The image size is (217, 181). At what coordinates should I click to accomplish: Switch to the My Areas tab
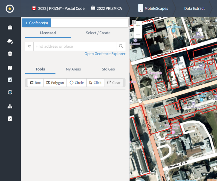point(73,69)
